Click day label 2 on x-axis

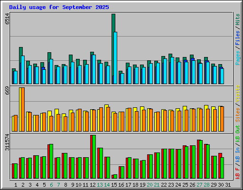click(x=23, y=185)
